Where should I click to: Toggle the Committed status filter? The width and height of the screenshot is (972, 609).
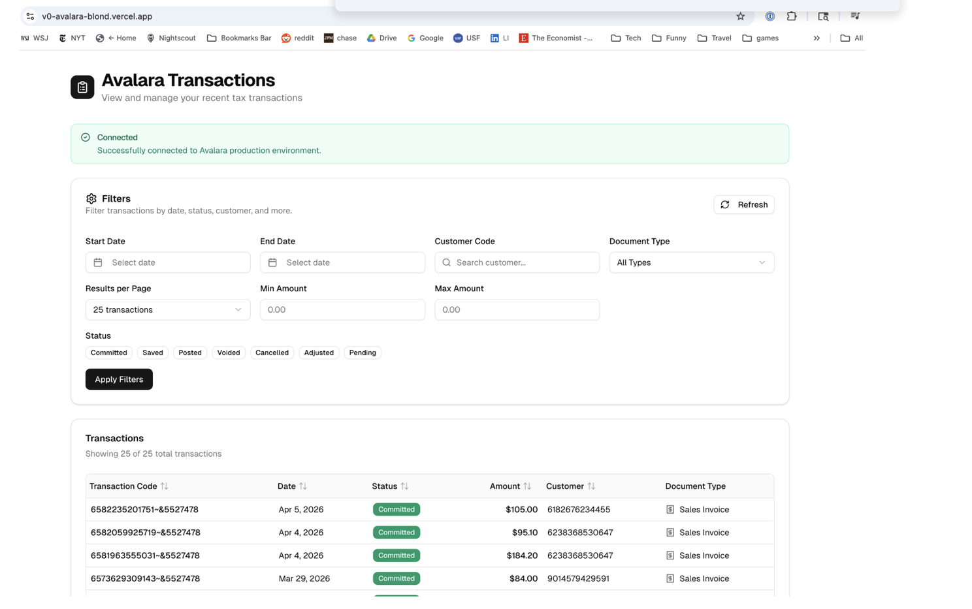coord(108,352)
